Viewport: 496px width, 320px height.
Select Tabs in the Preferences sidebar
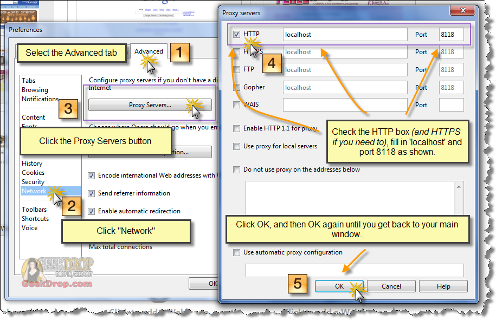pos(29,81)
